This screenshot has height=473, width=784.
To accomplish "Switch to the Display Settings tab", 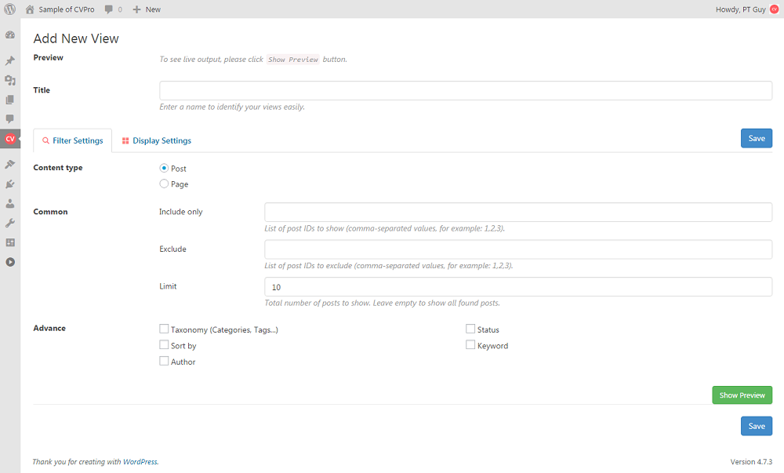I will (157, 140).
